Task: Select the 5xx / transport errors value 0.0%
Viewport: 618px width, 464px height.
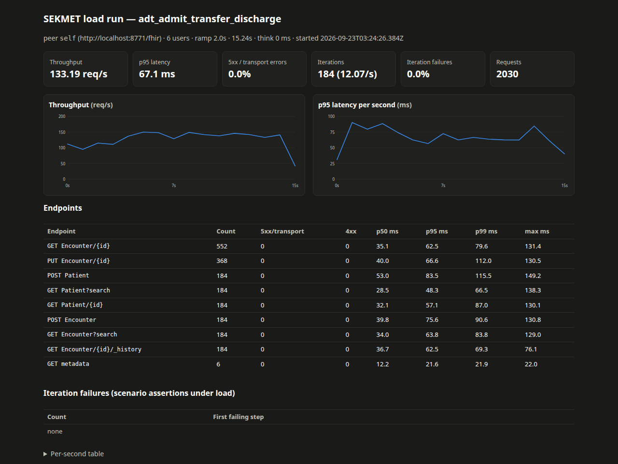Action: (239, 74)
